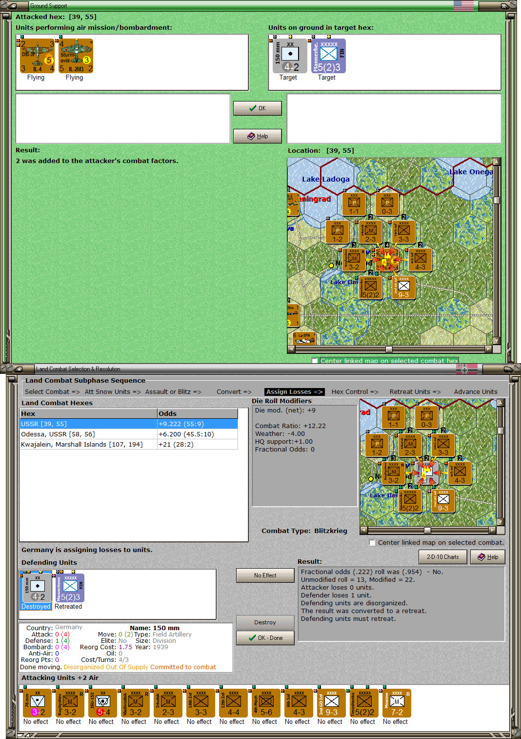Screen dimensions: 521x739
Task: Click the 9-3 white unit on the upper map
Action: [x=403, y=287]
